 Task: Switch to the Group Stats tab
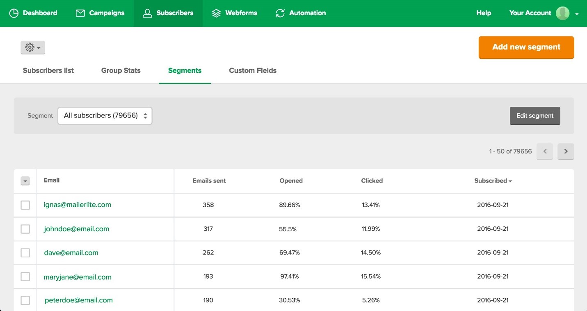[121, 70]
